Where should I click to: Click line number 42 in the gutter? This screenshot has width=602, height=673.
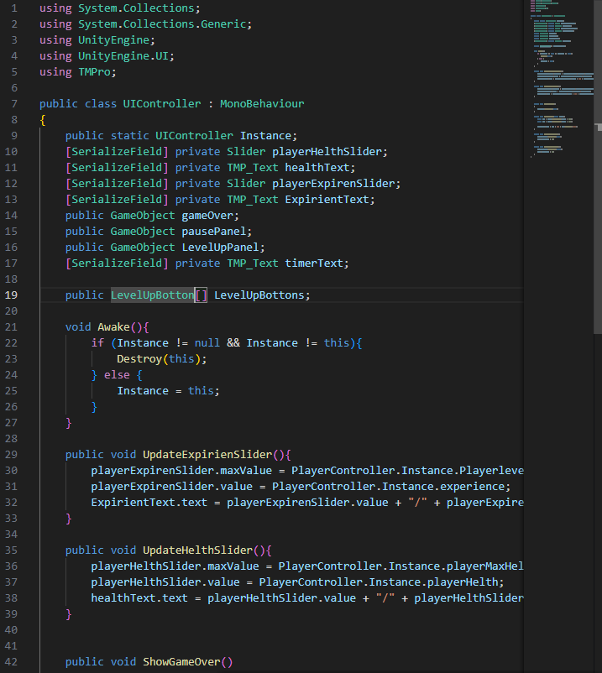pos(12,662)
